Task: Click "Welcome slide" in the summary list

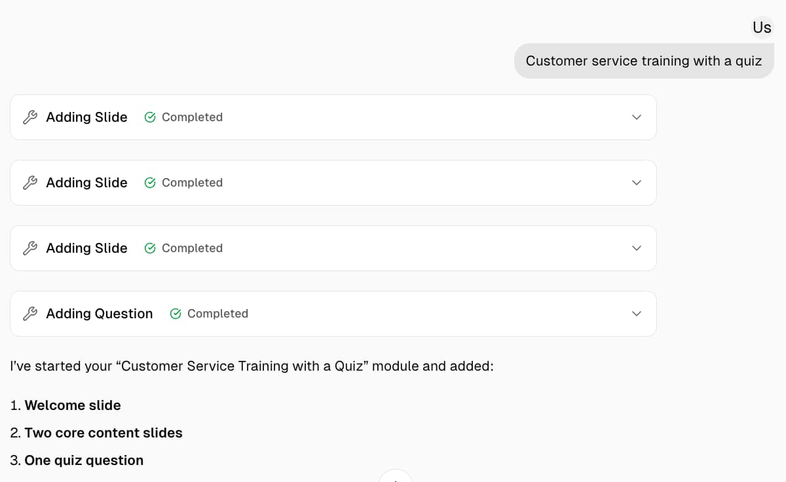Action: pyautogui.click(x=72, y=405)
